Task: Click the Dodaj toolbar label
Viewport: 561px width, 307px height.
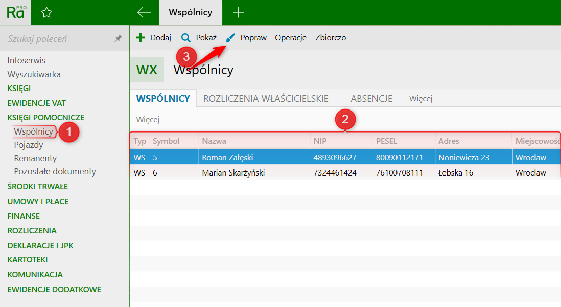Action: (x=160, y=38)
